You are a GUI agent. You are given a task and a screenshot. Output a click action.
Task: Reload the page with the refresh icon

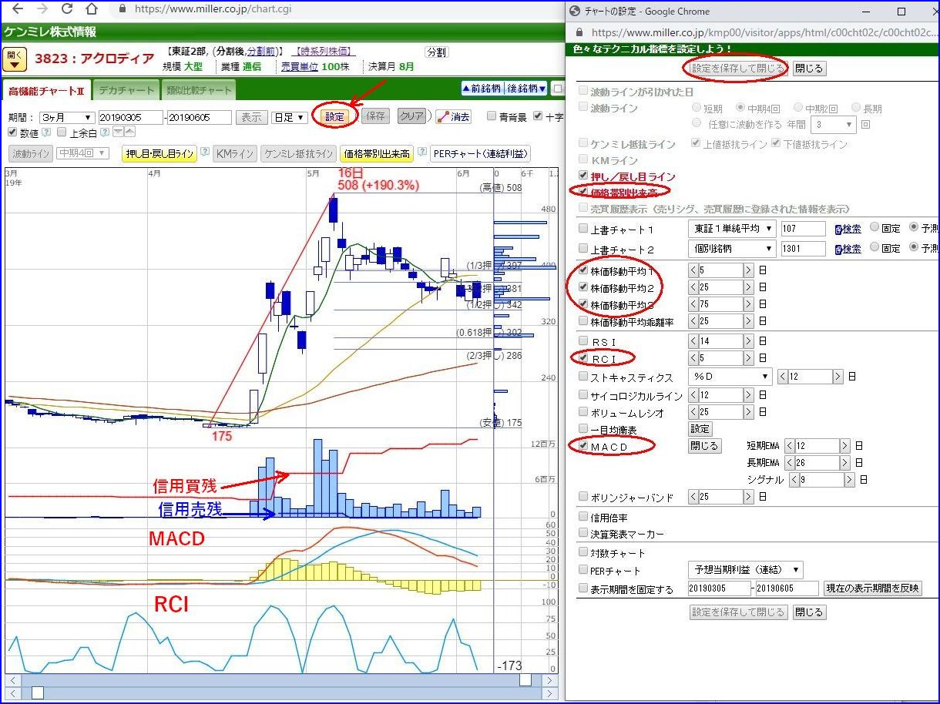coord(67,9)
